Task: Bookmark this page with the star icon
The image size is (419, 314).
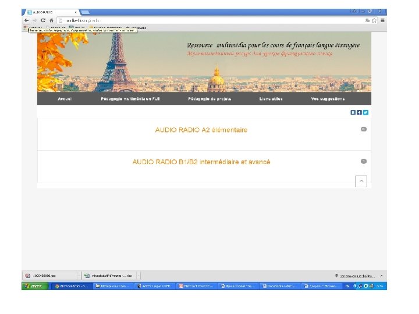Action: point(374,20)
